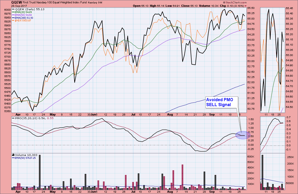Image resolution: width=298 pixels, height=194 pixels.
Task: Click the Jul label below the volume panel
Action: click(133, 192)
